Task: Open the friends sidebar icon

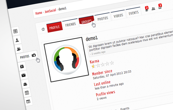Action: click(19, 49)
